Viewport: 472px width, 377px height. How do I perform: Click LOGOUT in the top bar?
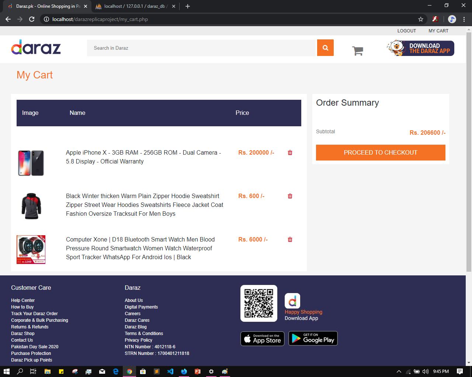pyautogui.click(x=407, y=31)
